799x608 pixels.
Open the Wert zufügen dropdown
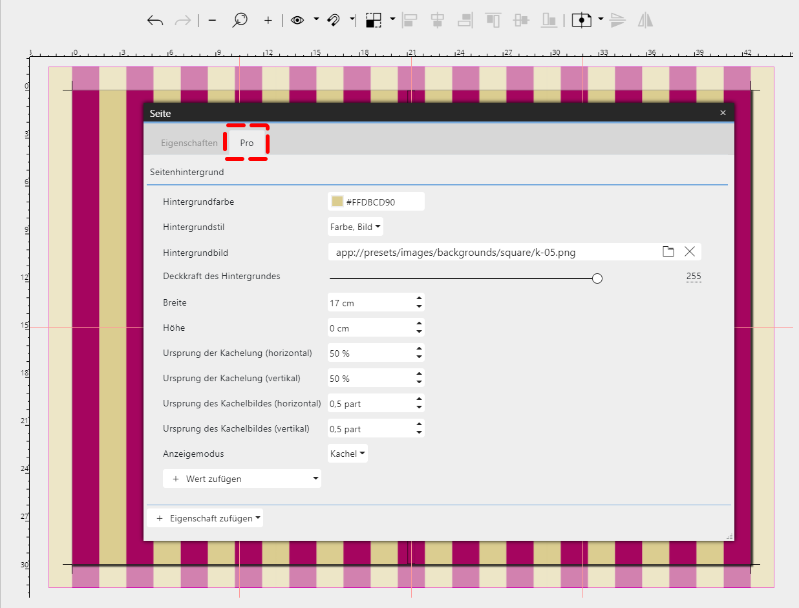click(242, 479)
